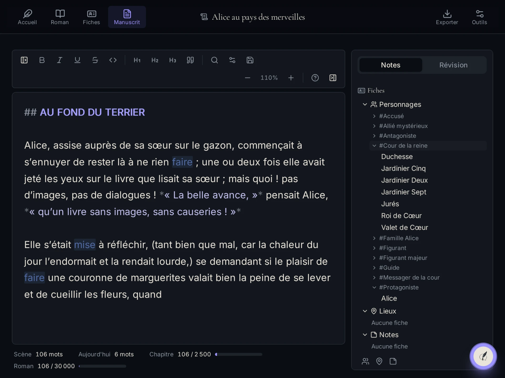Insert inline code formatting
Screen dimensions: 505x378
click(x=113, y=60)
